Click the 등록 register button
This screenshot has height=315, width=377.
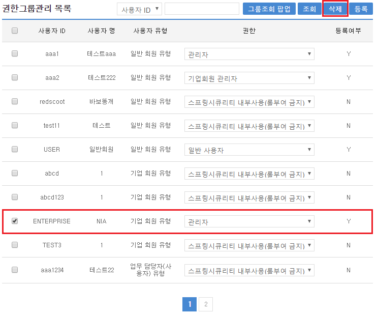(361, 9)
